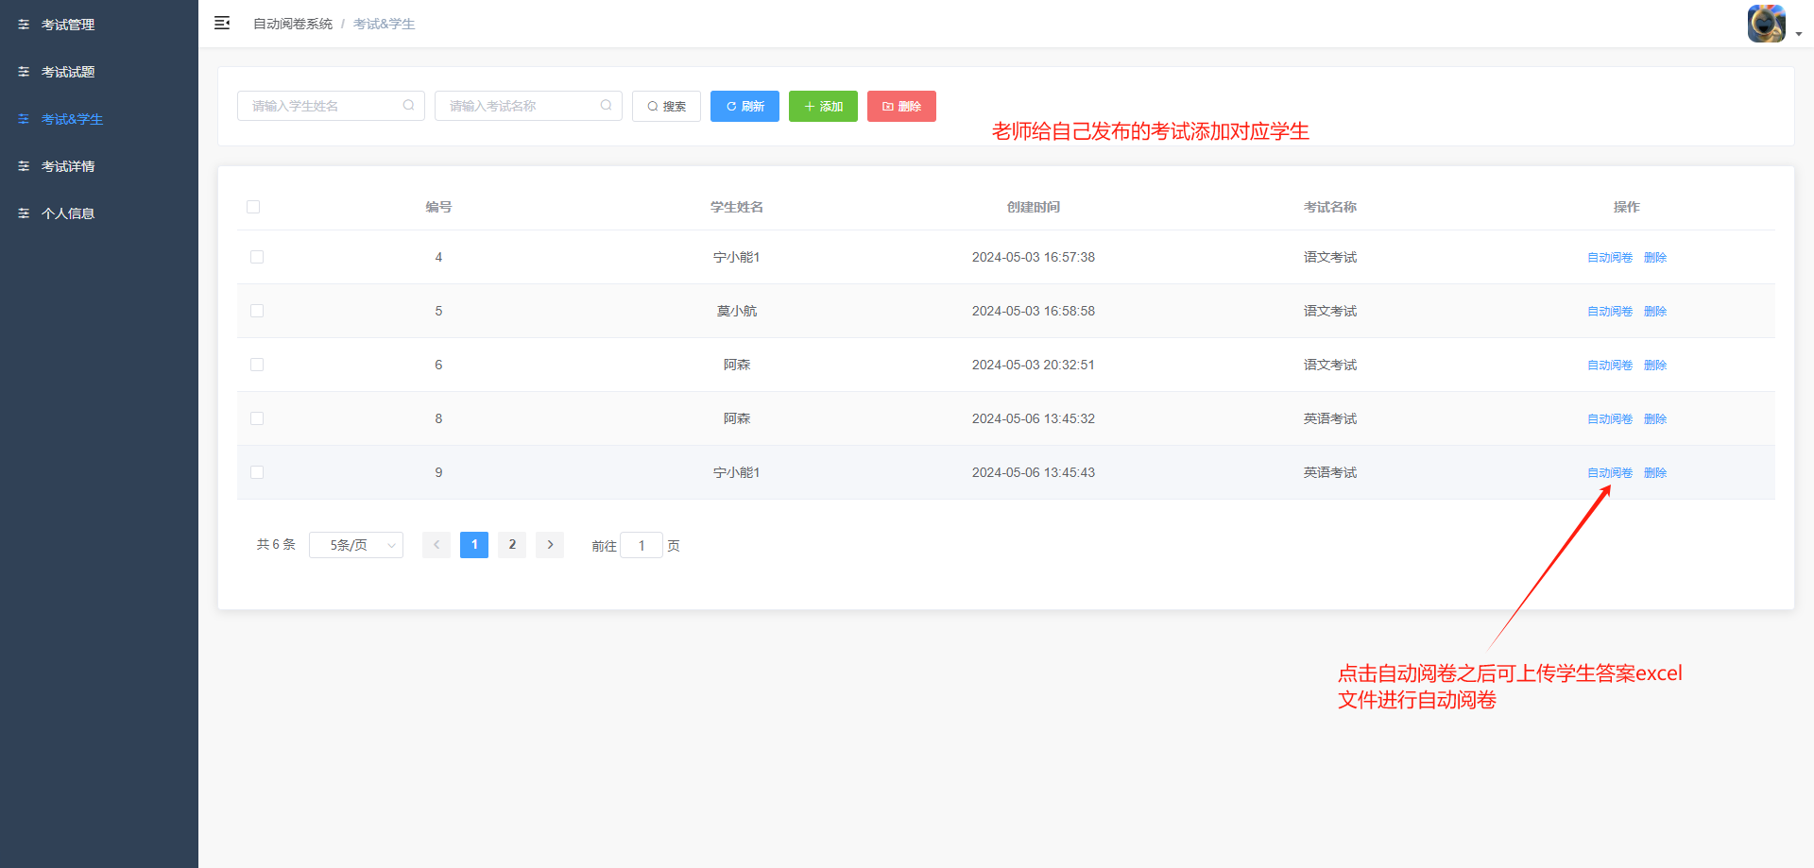Screen dimensions: 1814x868
Task: Open the 考试试题 menu item
Action: (68, 72)
